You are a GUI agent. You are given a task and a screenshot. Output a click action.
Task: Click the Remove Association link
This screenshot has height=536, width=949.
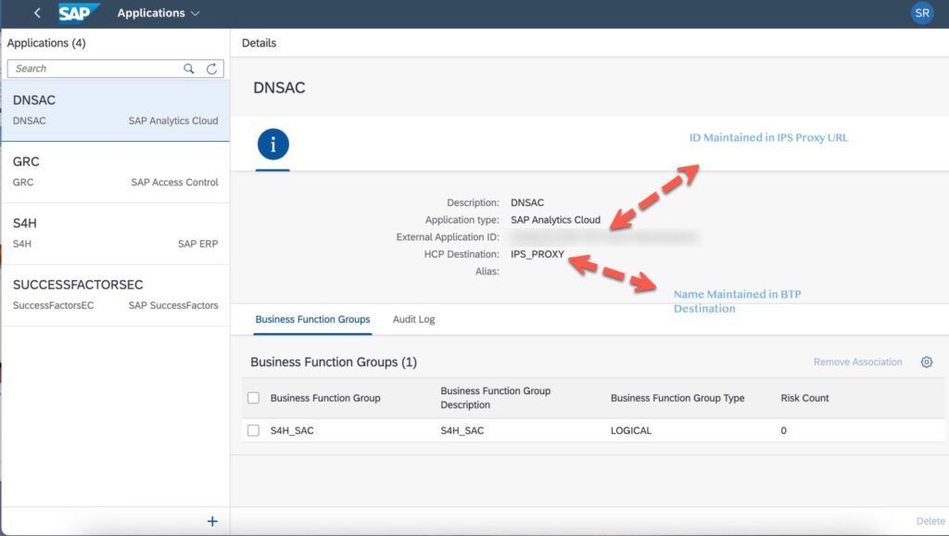[x=857, y=362]
